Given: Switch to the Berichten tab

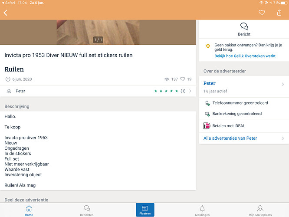Looking at the screenshot, I should pos(87,210).
